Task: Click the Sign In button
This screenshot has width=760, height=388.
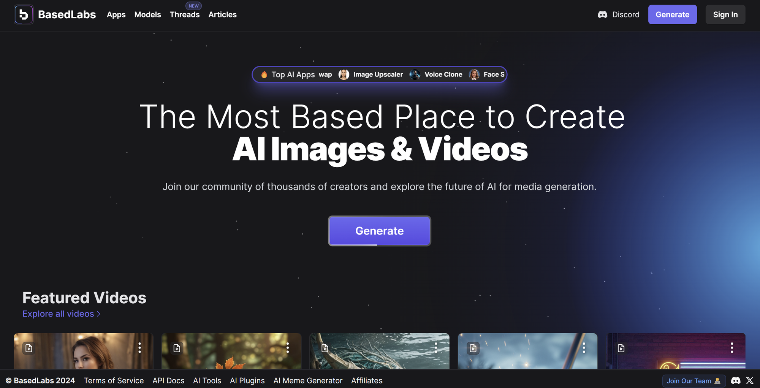Action: (725, 14)
